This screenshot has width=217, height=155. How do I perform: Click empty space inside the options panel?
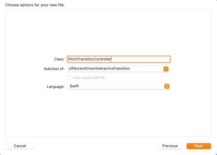coord(108,32)
